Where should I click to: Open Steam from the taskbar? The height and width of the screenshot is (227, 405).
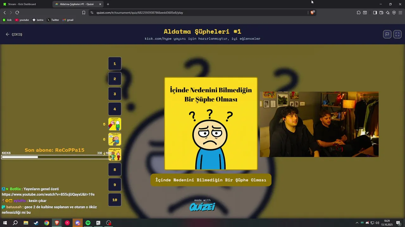(36, 223)
